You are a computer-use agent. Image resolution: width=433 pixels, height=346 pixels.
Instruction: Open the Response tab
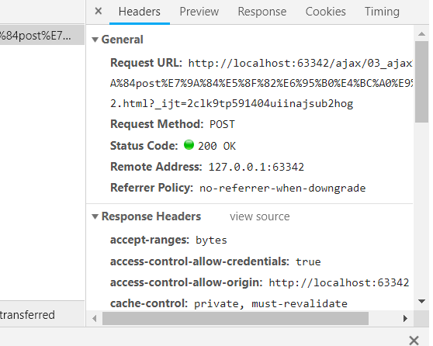point(262,12)
